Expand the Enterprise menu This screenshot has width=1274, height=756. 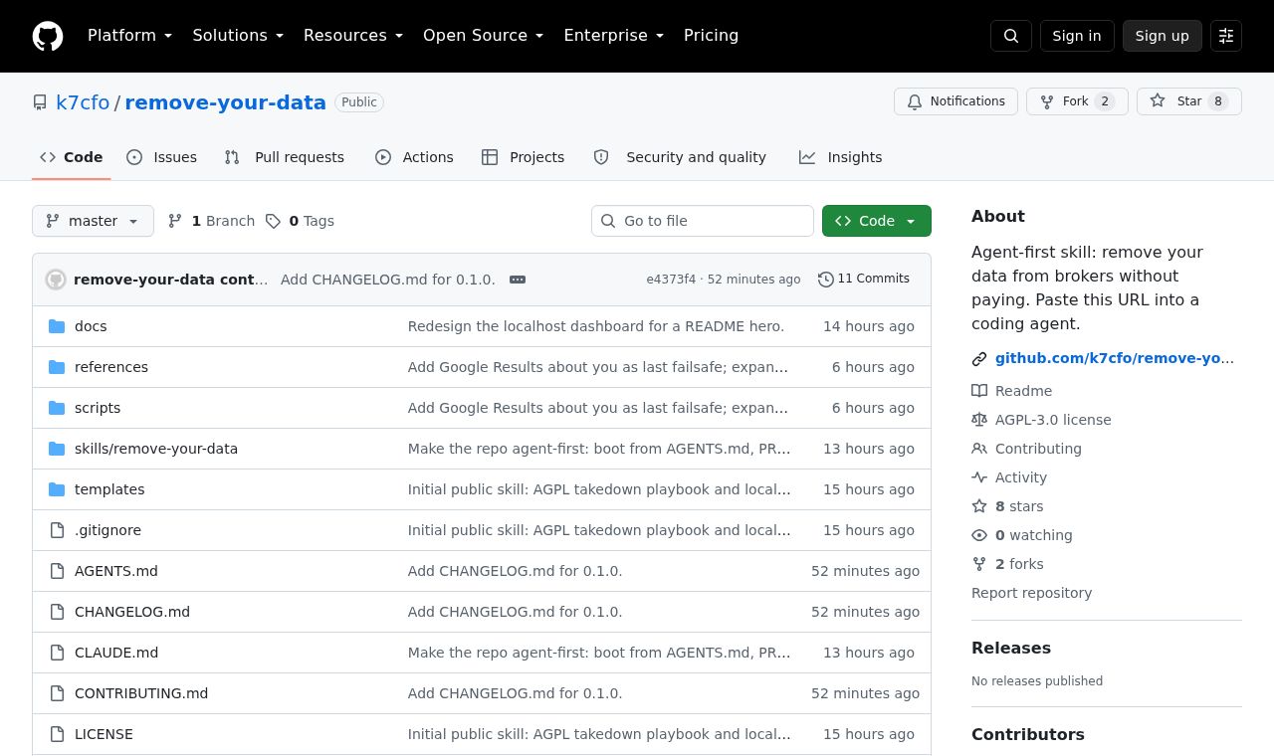point(614,36)
